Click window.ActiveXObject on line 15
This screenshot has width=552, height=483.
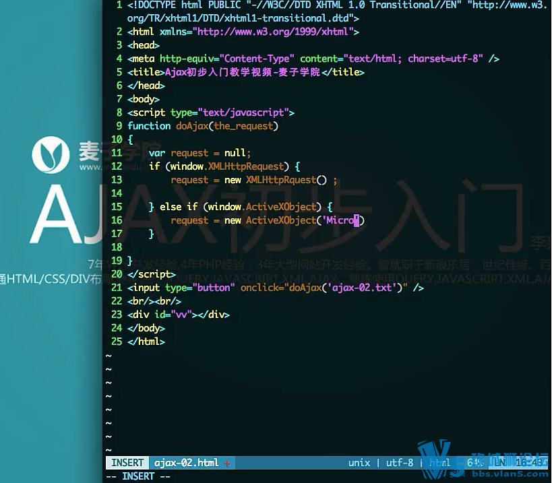pyautogui.click(x=262, y=207)
